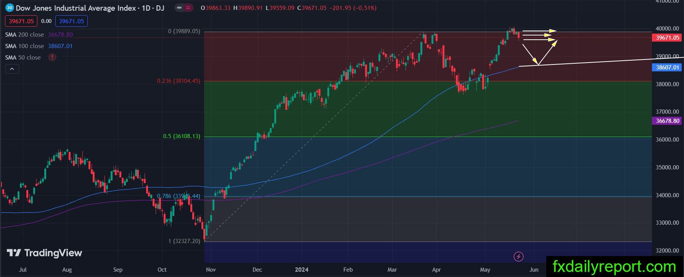Click the blue buy price 39671.05 button
The width and height of the screenshot is (684, 277).
[x=71, y=21]
